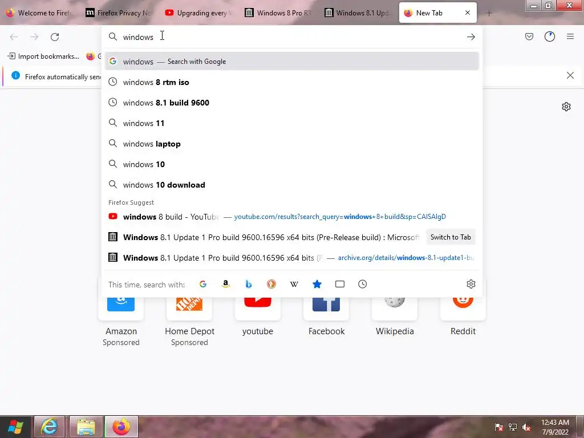Choose the windows laptop suggestion
584x438 pixels.
(x=292, y=144)
